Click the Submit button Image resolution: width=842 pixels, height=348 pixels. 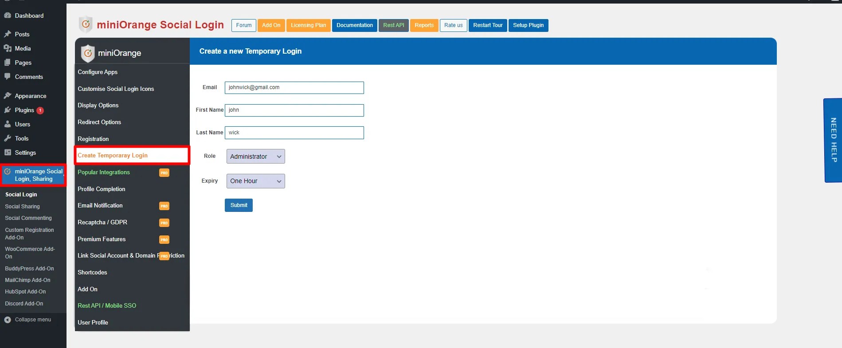pyautogui.click(x=239, y=205)
